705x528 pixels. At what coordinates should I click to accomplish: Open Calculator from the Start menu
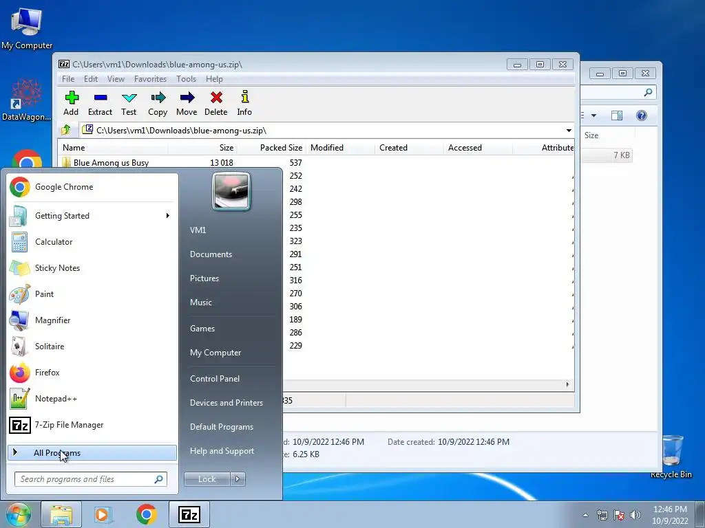(x=92, y=241)
